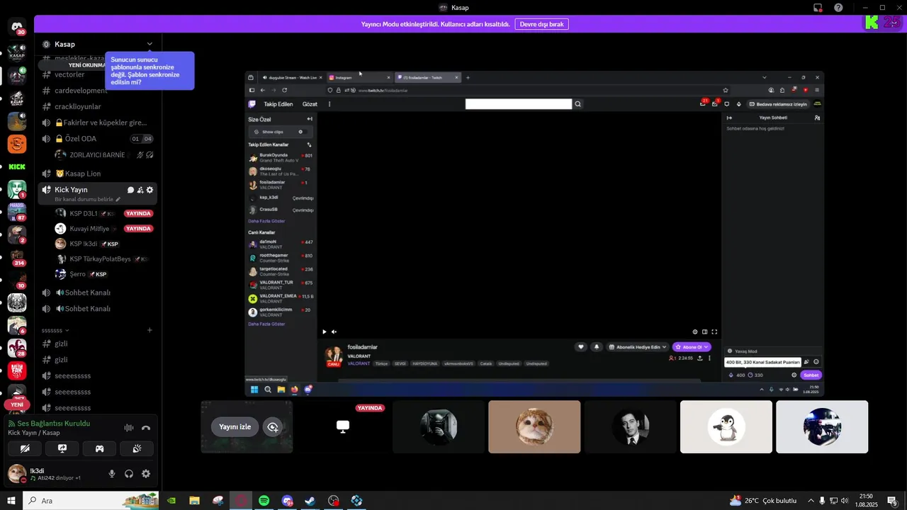
Task: Toggle noise suppression in voice panel
Action: (129, 428)
